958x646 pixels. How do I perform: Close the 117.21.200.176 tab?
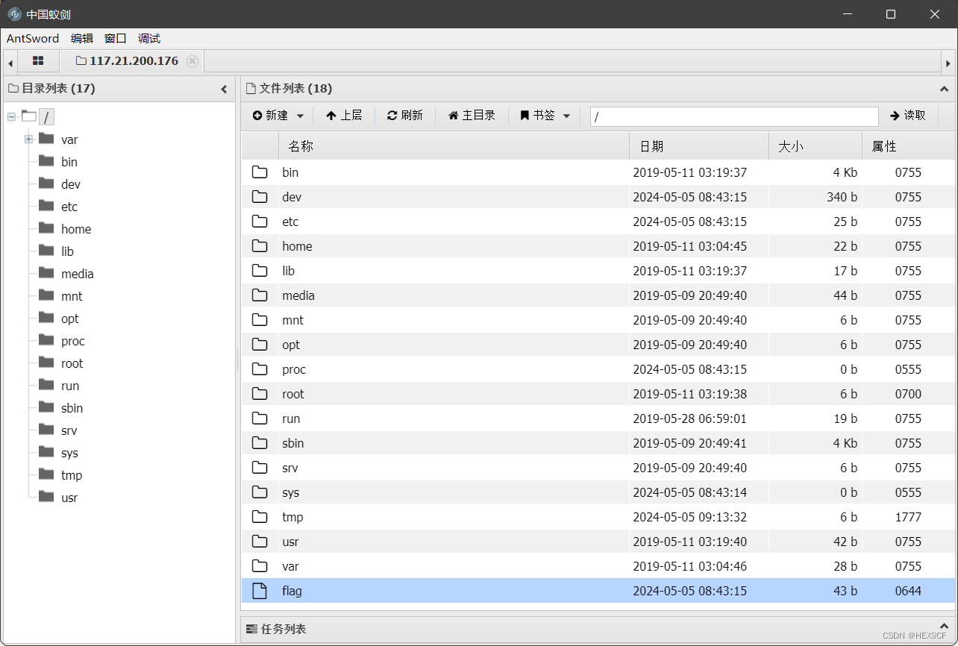click(192, 61)
